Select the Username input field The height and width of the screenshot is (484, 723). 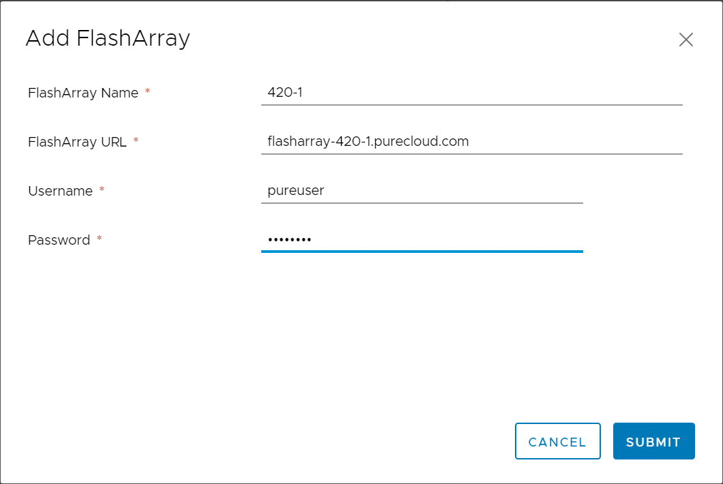(x=422, y=191)
